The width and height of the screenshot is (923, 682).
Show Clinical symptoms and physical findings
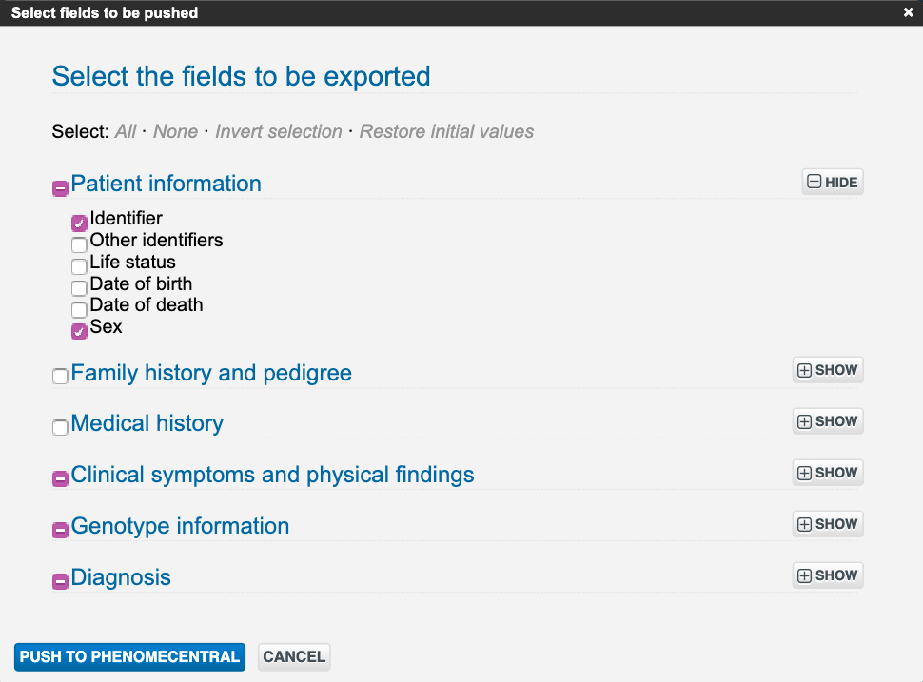827,473
